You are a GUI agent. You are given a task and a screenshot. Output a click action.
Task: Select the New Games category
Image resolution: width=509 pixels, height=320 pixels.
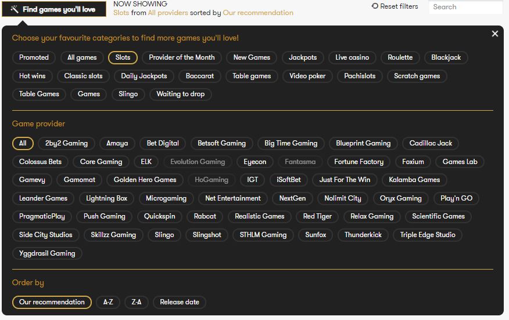coord(252,57)
